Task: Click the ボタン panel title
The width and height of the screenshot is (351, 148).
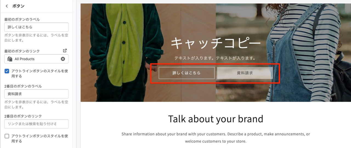Action: [18, 6]
